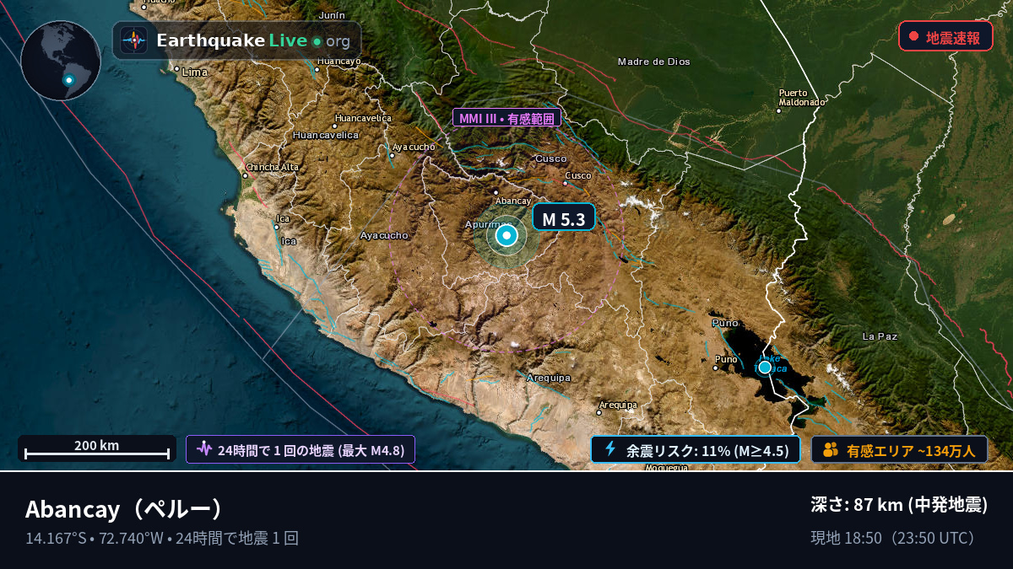Click the 現地 18:50（23:50 UTC）time text
The width and height of the screenshot is (1013, 569).
coord(894,538)
